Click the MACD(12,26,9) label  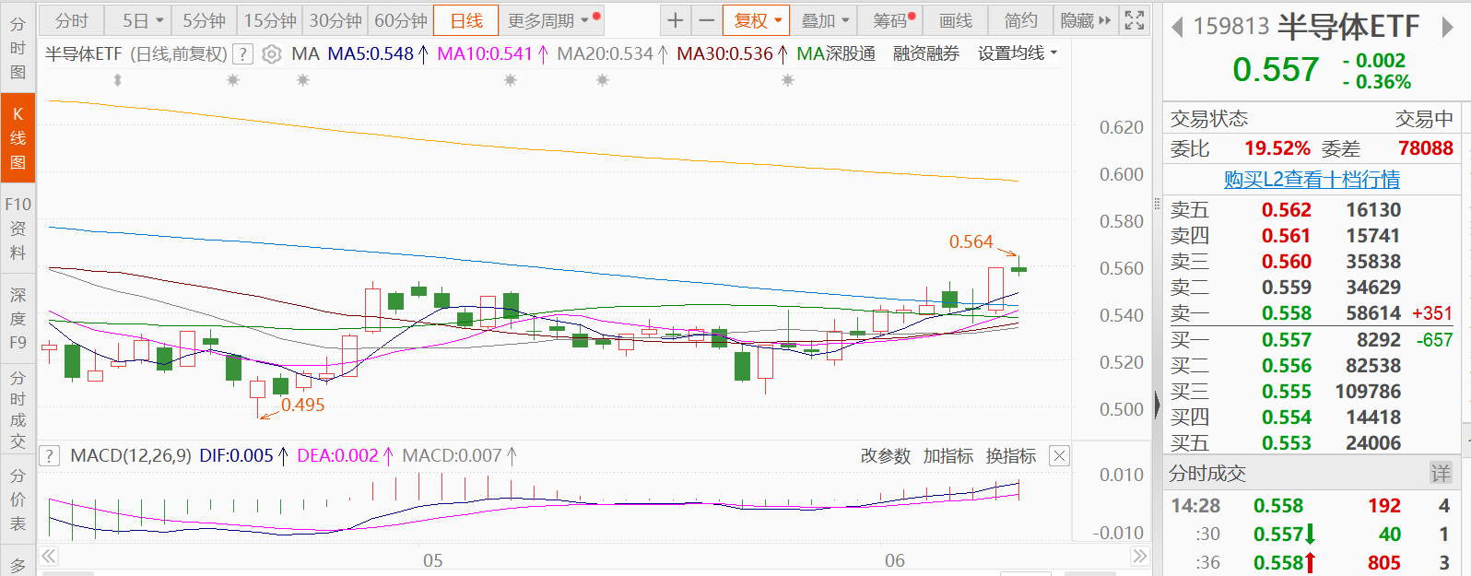pyautogui.click(x=131, y=455)
